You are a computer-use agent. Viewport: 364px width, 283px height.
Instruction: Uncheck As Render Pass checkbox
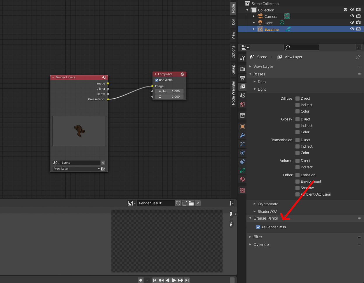click(x=258, y=227)
